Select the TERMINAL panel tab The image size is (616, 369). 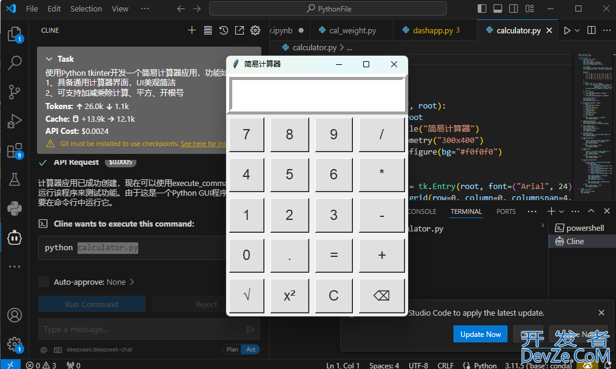point(466,211)
